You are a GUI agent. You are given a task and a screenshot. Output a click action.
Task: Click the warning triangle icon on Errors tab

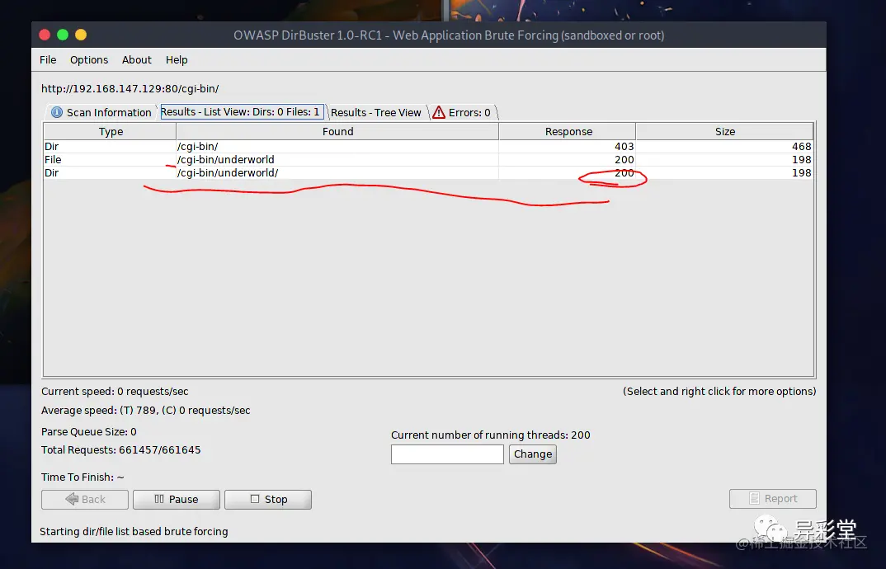click(439, 112)
